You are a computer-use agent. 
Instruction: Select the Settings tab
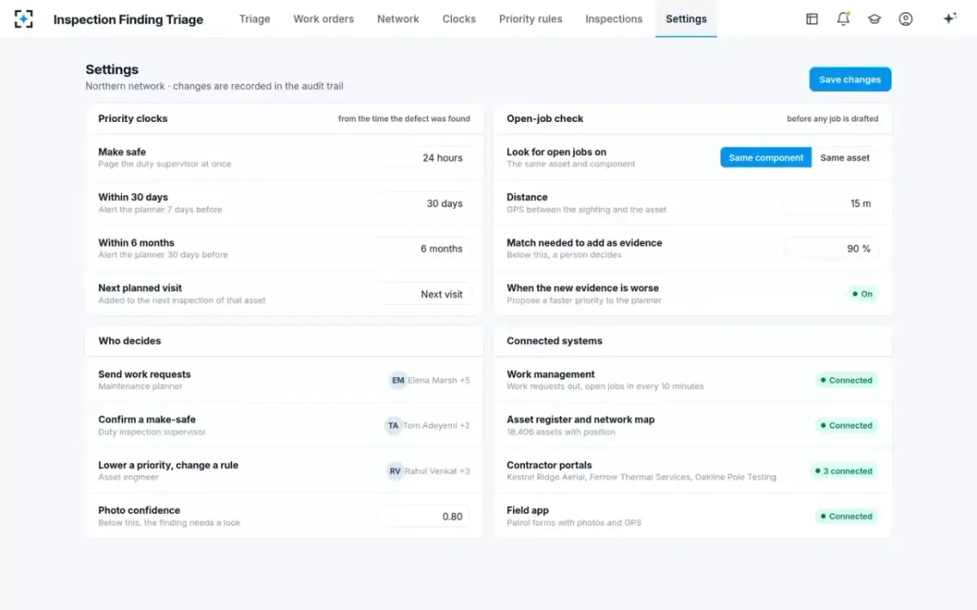[686, 19]
